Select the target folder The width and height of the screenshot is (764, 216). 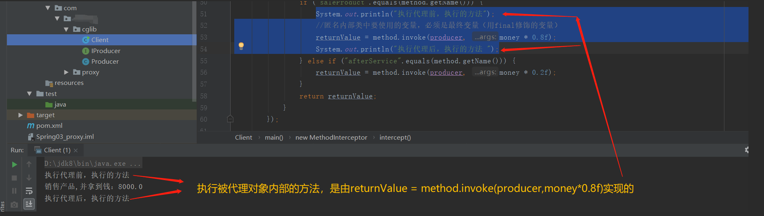[45, 115]
